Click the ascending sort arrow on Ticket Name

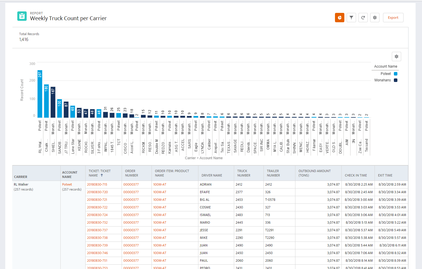(x=102, y=175)
